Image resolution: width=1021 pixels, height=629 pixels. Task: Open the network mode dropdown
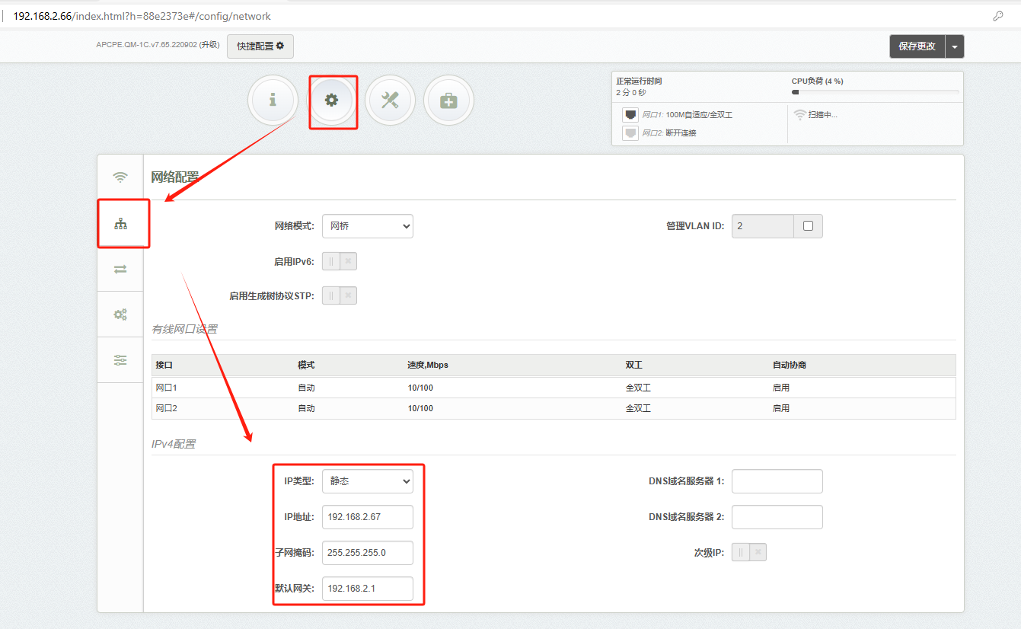367,226
